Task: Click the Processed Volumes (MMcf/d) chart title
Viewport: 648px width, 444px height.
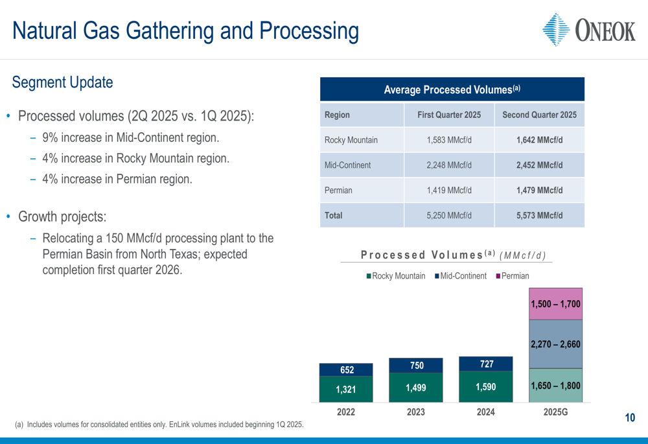Action: [x=454, y=255]
